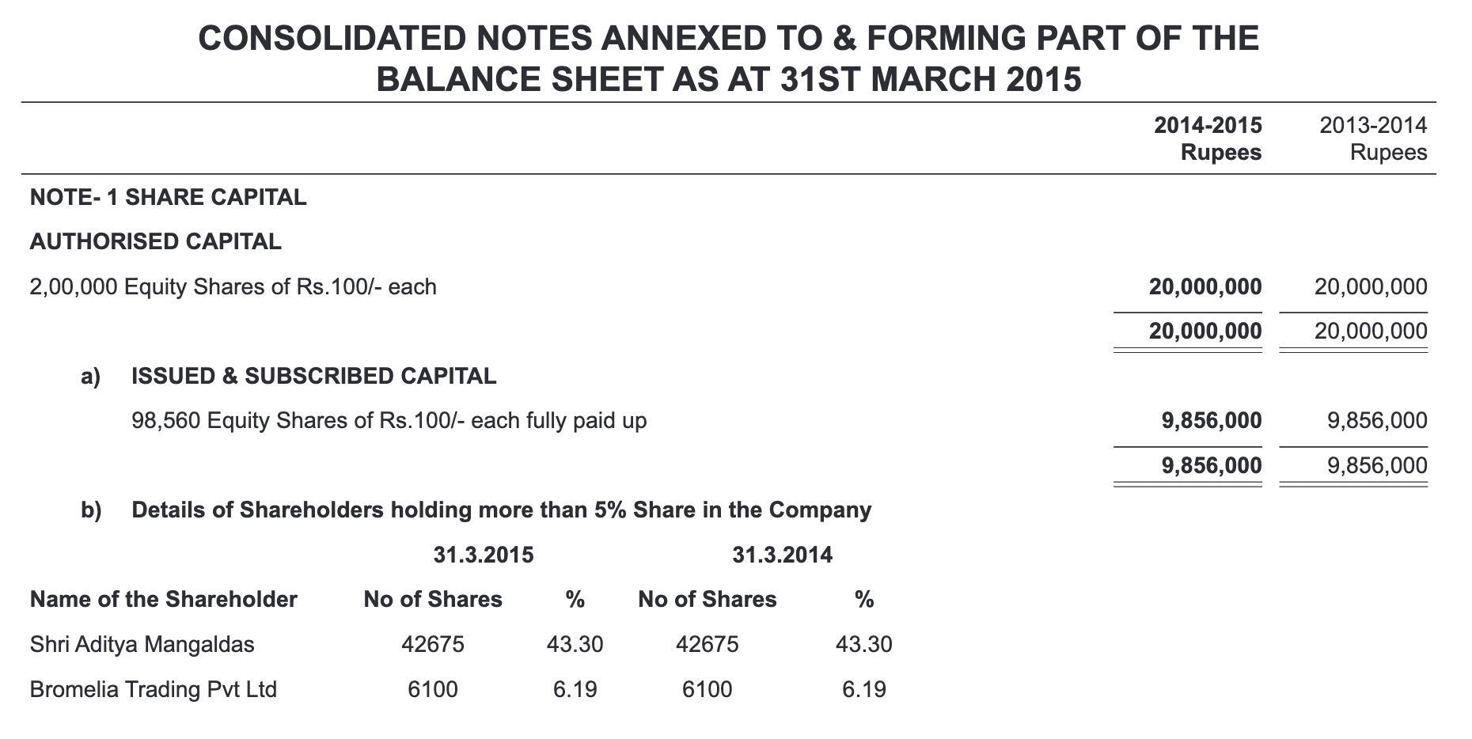Click the 43.30 percentage under 31.3.2015
1472x739 pixels.
[x=575, y=645]
